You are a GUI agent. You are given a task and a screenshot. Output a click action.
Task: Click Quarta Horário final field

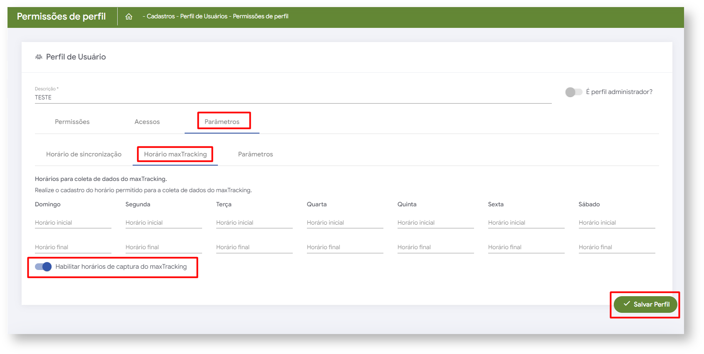[x=345, y=248]
